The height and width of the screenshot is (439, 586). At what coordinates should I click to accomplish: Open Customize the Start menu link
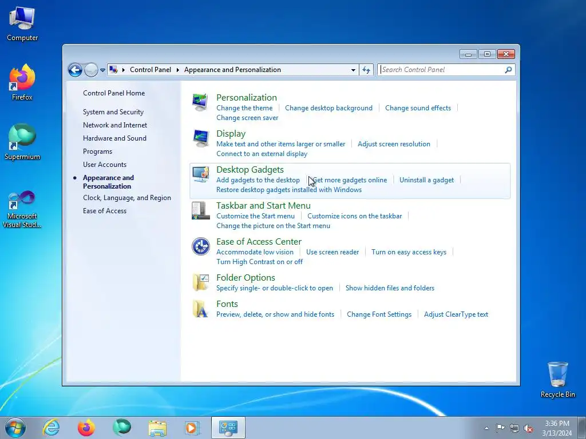(256, 216)
